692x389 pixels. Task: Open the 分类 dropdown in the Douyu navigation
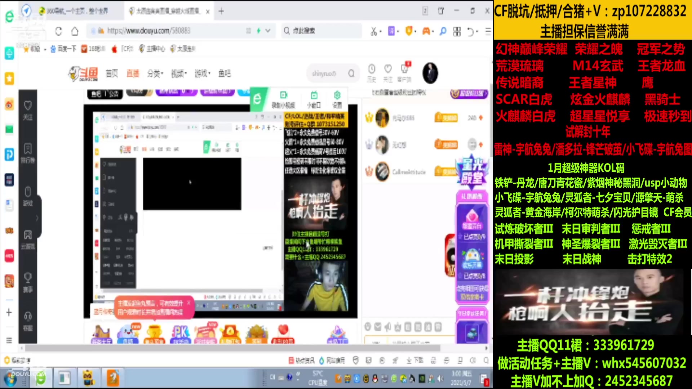coord(155,73)
